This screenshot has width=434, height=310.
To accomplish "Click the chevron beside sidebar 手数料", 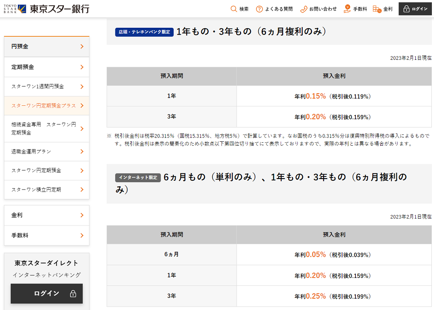I will click(82, 235).
